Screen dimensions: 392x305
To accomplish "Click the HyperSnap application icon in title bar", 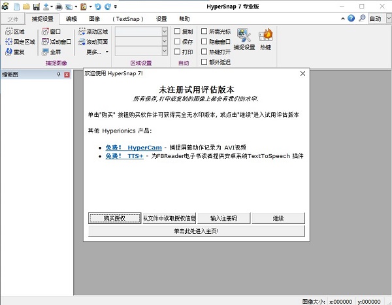I will (5, 7).
